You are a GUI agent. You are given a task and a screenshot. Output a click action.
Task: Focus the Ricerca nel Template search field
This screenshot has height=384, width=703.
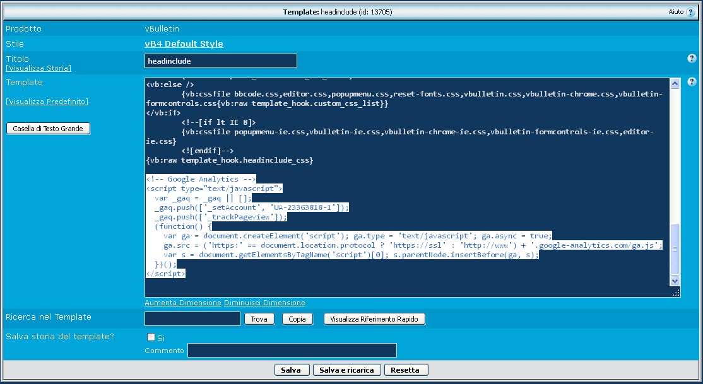(x=192, y=319)
